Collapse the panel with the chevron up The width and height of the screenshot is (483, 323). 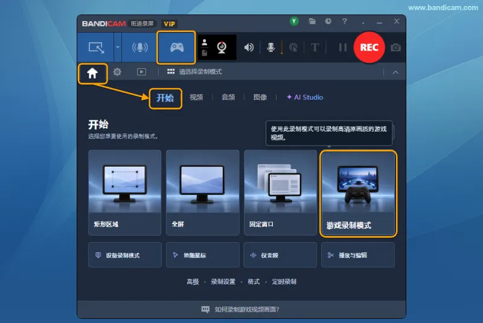395,72
